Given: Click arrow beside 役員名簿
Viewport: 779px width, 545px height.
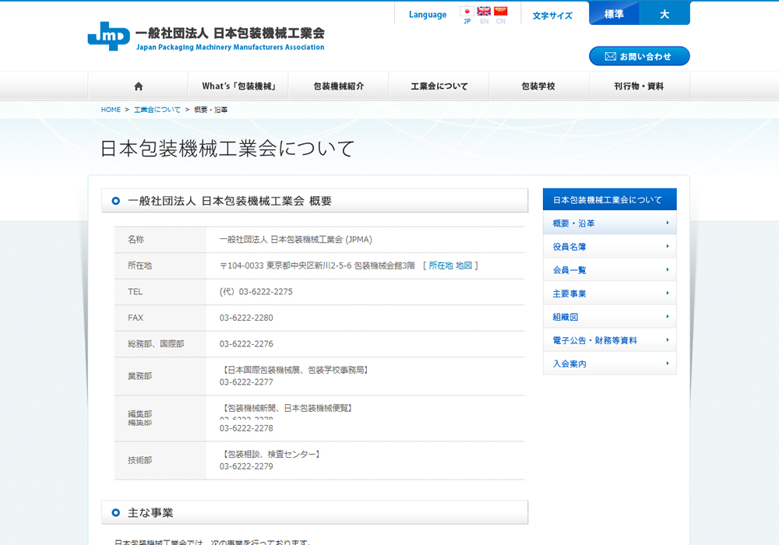Looking at the screenshot, I should click(668, 246).
